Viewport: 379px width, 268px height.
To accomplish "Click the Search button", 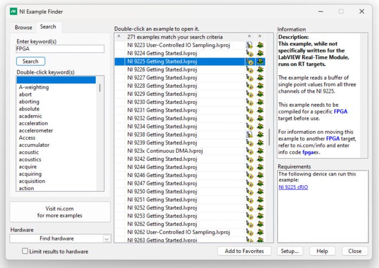I will coord(30,61).
